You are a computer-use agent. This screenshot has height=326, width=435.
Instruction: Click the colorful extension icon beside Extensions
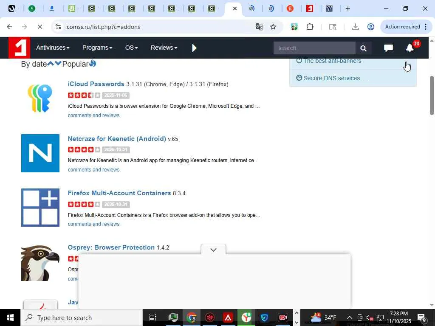pos(294,27)
